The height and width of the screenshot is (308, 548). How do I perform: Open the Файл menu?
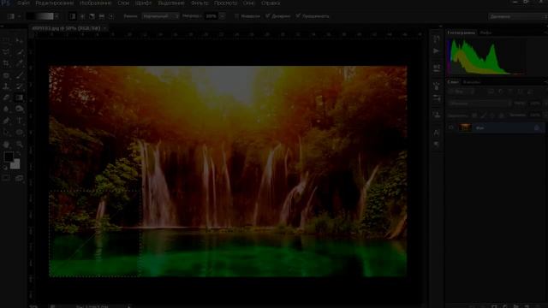pyautogui.click(x=23, y=3)
